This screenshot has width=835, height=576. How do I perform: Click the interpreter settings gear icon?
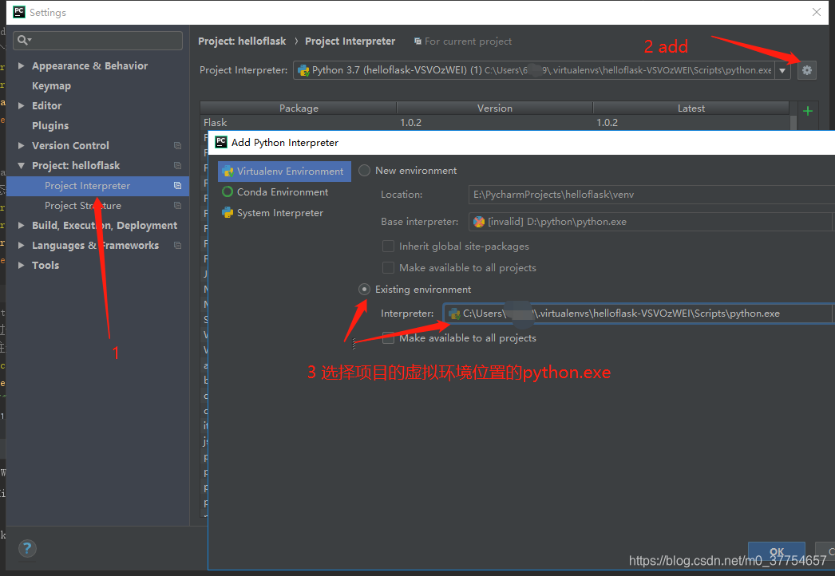pyautogui.click(x=807, y=69)
